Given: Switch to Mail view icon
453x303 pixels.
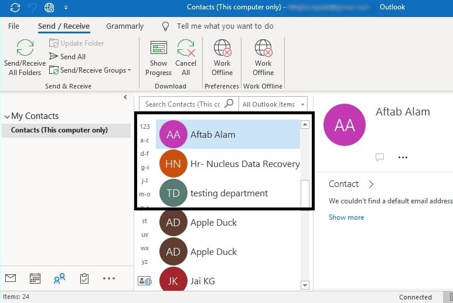Looking at the screenshot, I should [11, 278].
